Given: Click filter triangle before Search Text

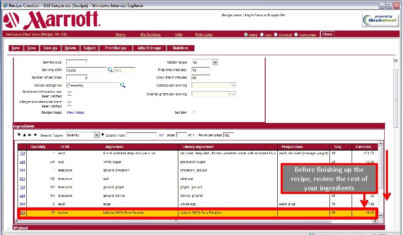Looking at the screenshot, I should (x=103, y=135).
